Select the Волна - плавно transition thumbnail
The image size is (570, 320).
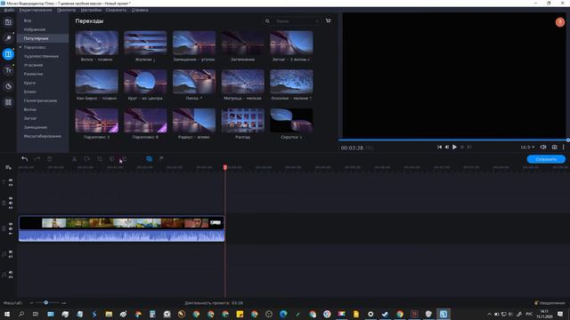(x=97, y=43)
